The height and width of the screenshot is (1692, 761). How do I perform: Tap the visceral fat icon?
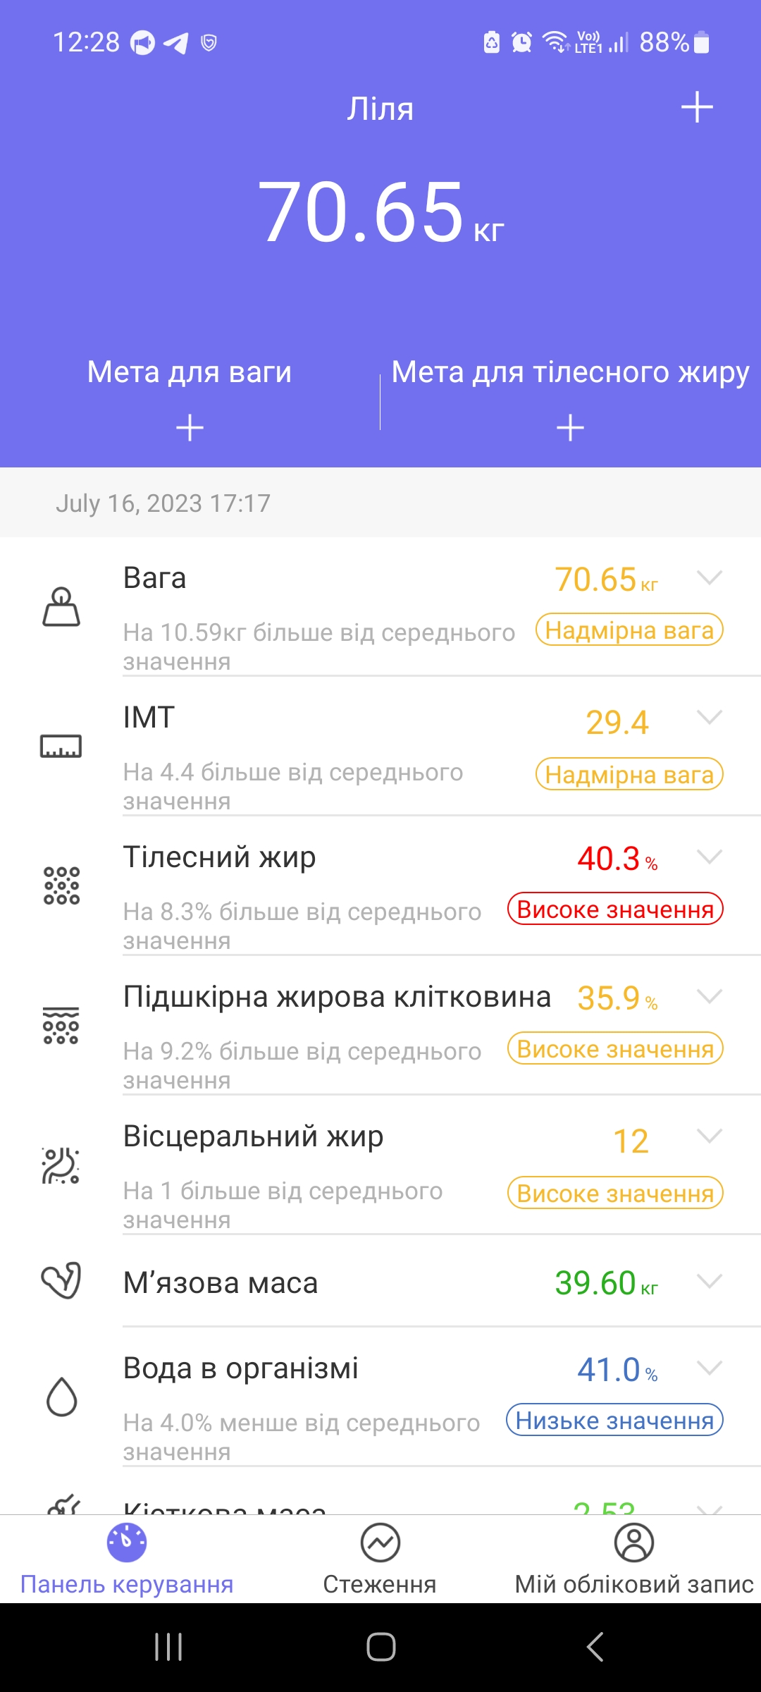pyautogui.click(x=61, y=1165)
